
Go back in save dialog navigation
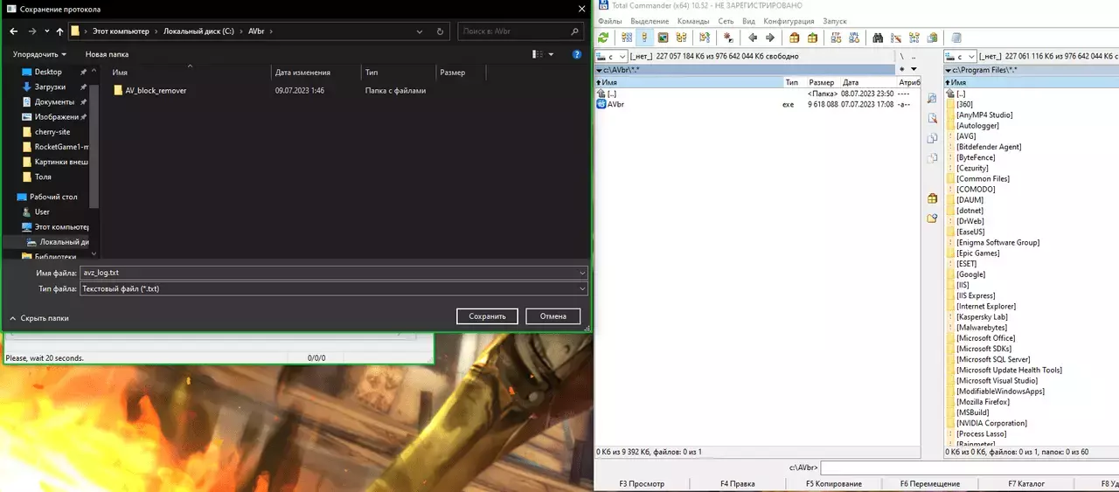click(x=13, y=31)
